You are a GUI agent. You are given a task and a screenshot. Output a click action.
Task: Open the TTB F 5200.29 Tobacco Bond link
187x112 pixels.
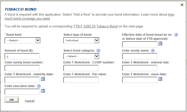click(95, 26)
